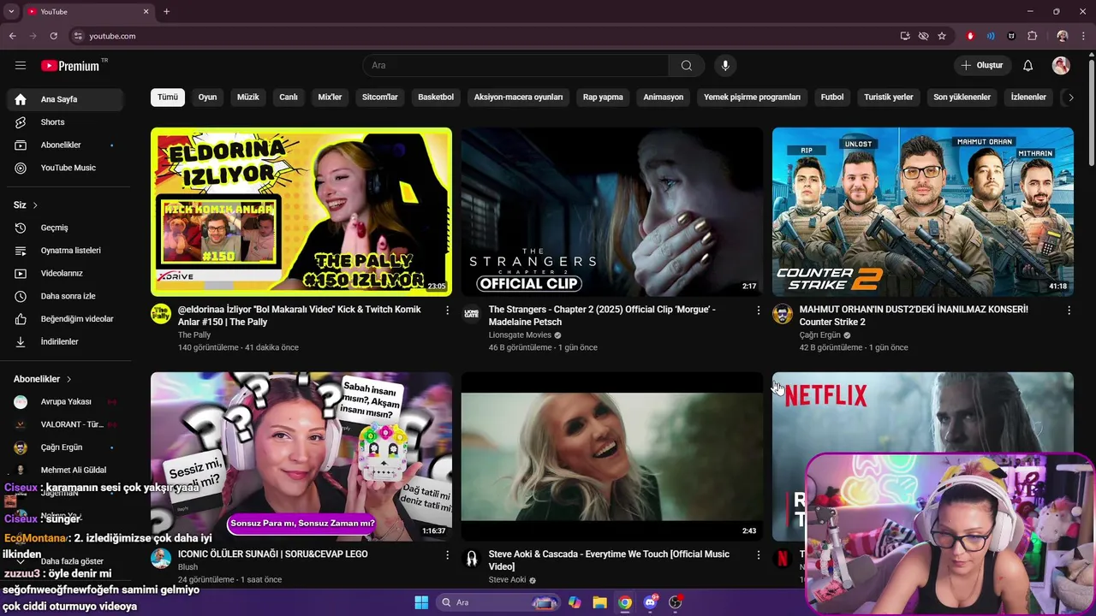Select the Animasyon filter chip

click(664, 98)
